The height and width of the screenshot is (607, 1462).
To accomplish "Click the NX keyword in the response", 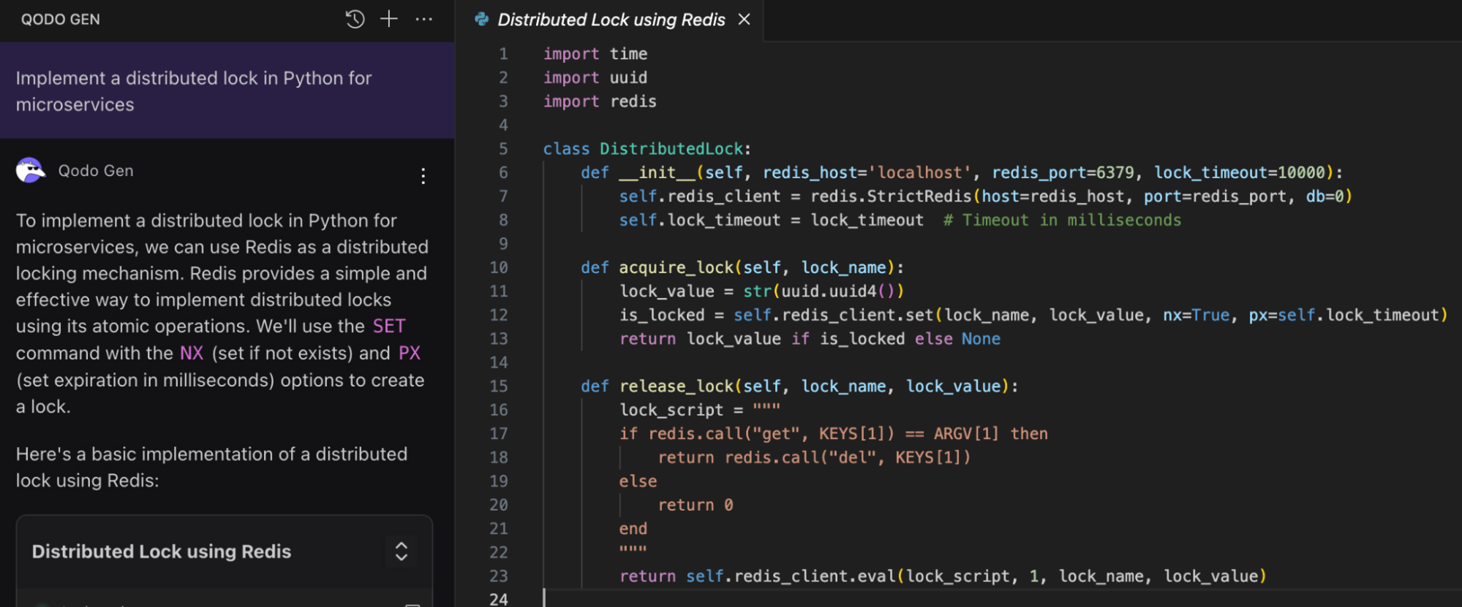I will click(192, 354).
